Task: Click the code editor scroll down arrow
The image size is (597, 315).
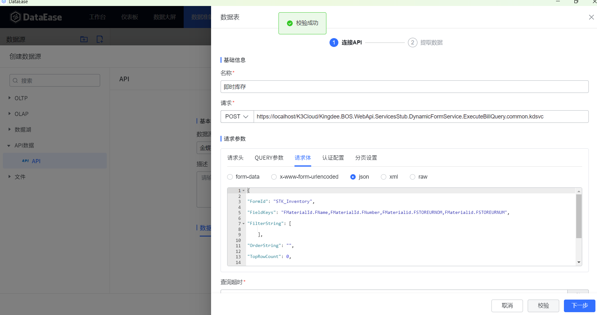Action: point(579,262)
